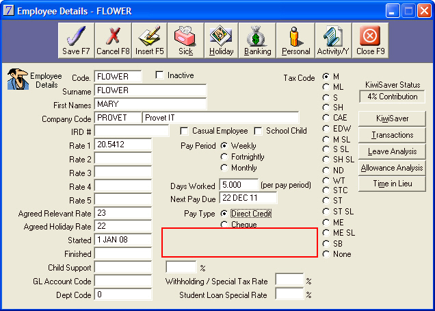The height and width of the screenshot is (311, 435).
Task: Choose tax code M SL
Action: click(326, 139)
